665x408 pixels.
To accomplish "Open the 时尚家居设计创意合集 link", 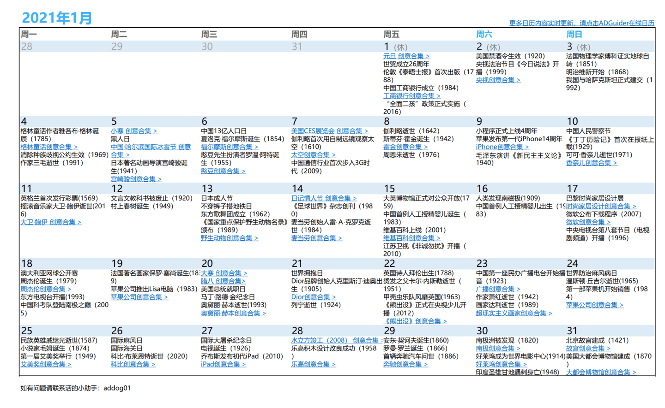I will click(x=601, y=206).
